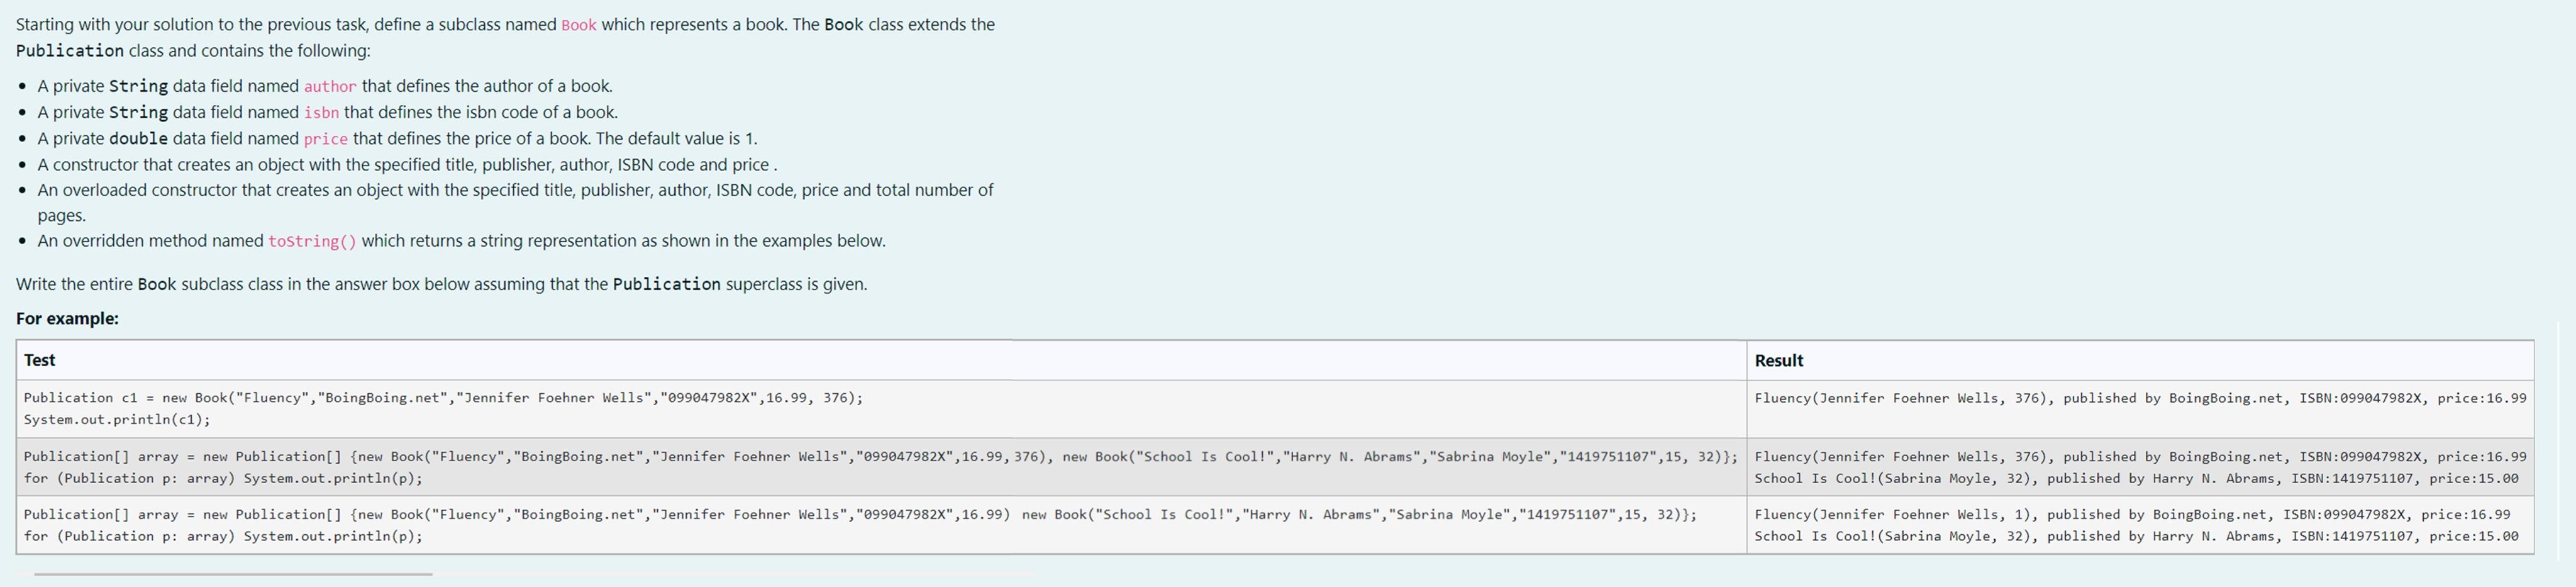Click the bold "For example:" heading
The width and height of the screenshot is (2576, 587).
click(x=67, y=319)
